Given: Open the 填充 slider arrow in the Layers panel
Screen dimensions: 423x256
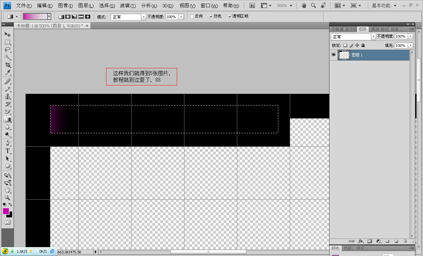Looking at the screenshot, I should point(410,46).
